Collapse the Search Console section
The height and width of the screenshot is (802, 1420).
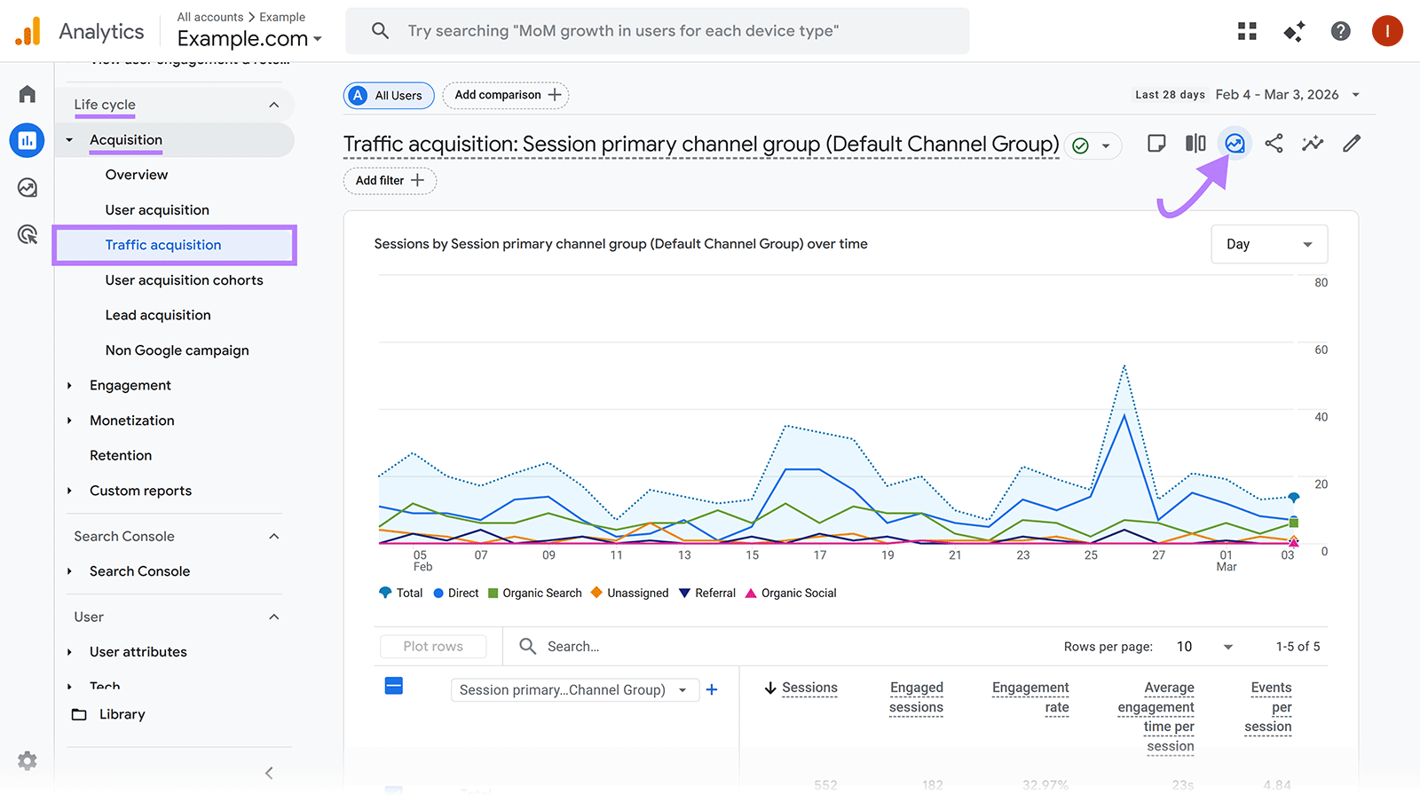(x=273, y=536)
